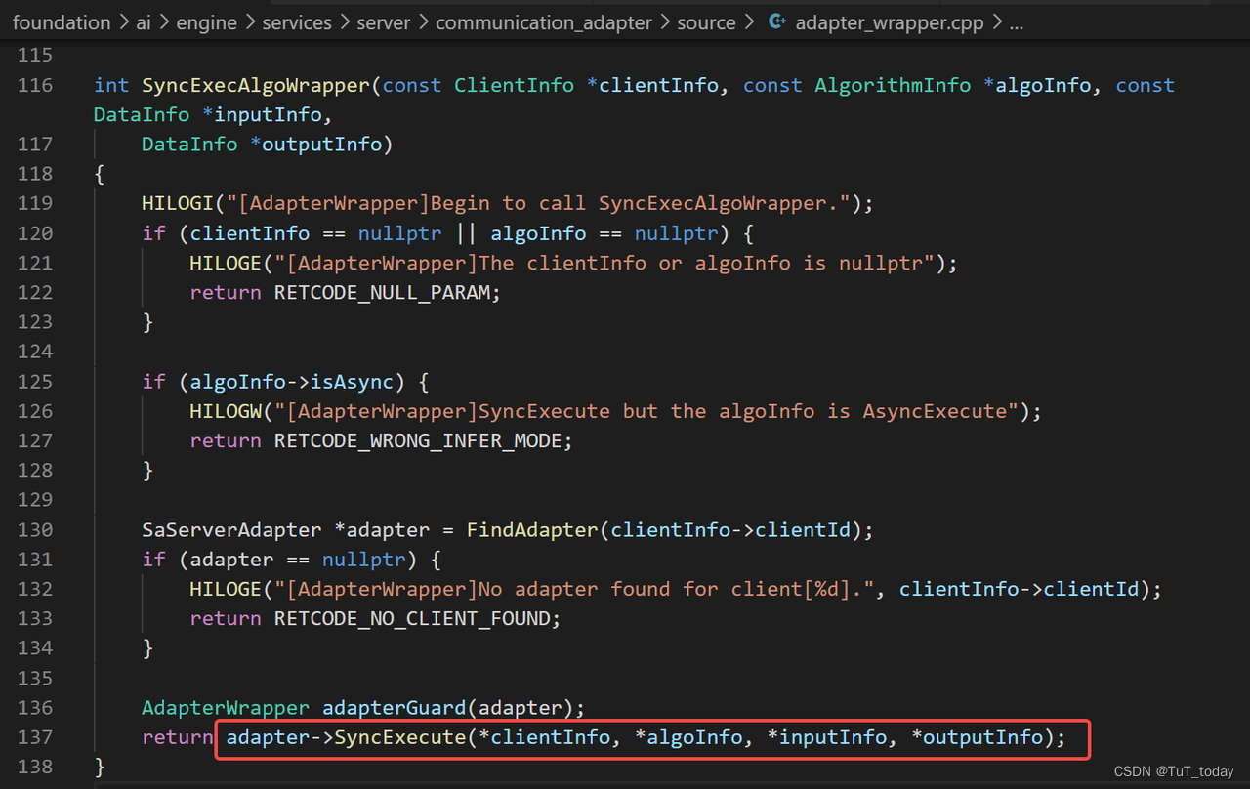1250x789 pixels.
Task: Click the HILOGE call on line 132
Action: click(226, 589)
